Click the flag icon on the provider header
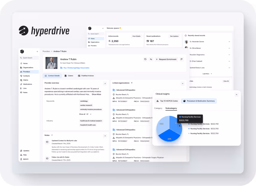The height and width of the screenshot is (186, 256). point(181,59)
